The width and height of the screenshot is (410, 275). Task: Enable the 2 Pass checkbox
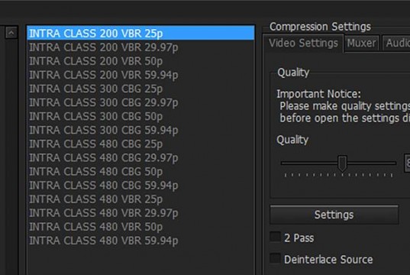click(275, 237)
